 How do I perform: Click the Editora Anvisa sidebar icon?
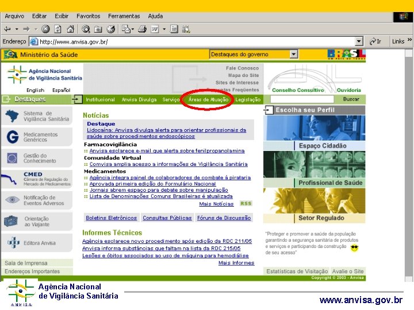(x=13, y=242)
